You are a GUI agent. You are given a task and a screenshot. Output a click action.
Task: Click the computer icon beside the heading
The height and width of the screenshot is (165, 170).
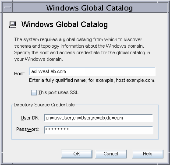[13, 25]
